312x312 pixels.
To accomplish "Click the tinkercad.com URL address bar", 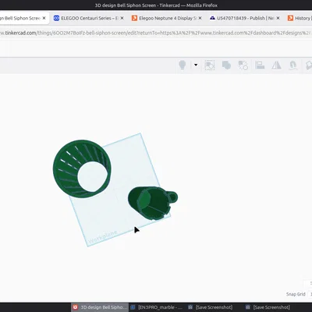I will click(x=156, y=33).
